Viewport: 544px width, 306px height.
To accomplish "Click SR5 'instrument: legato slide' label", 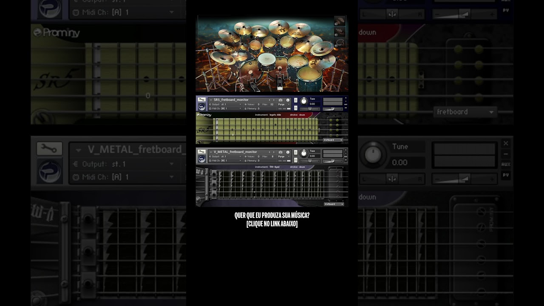I will [x=268, y=114].
